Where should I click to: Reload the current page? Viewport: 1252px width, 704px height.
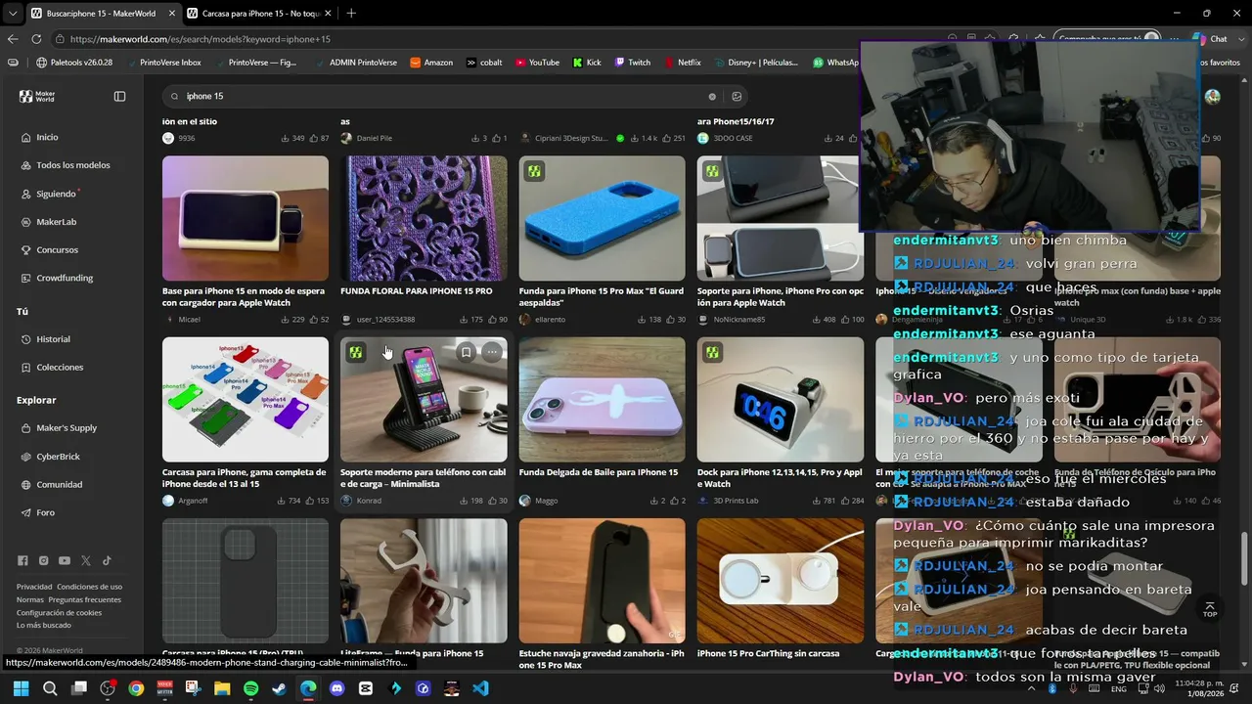coord(36,39)
